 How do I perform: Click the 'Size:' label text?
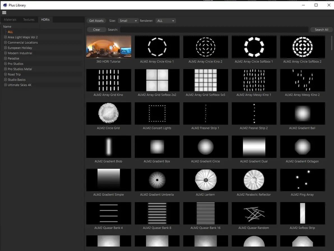(x=112, y=21)
